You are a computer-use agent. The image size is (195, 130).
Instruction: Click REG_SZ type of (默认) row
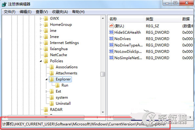pyautogui.click(x=152, y=26)
